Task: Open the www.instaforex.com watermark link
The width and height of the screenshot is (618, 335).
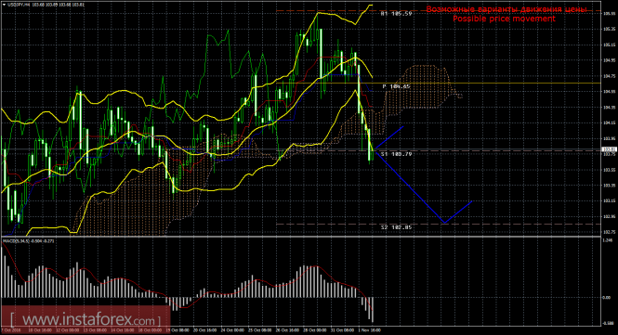Action: [85, 318]
